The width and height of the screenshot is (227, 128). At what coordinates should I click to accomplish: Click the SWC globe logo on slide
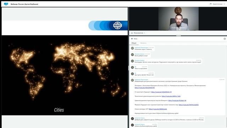pos(117,26)
